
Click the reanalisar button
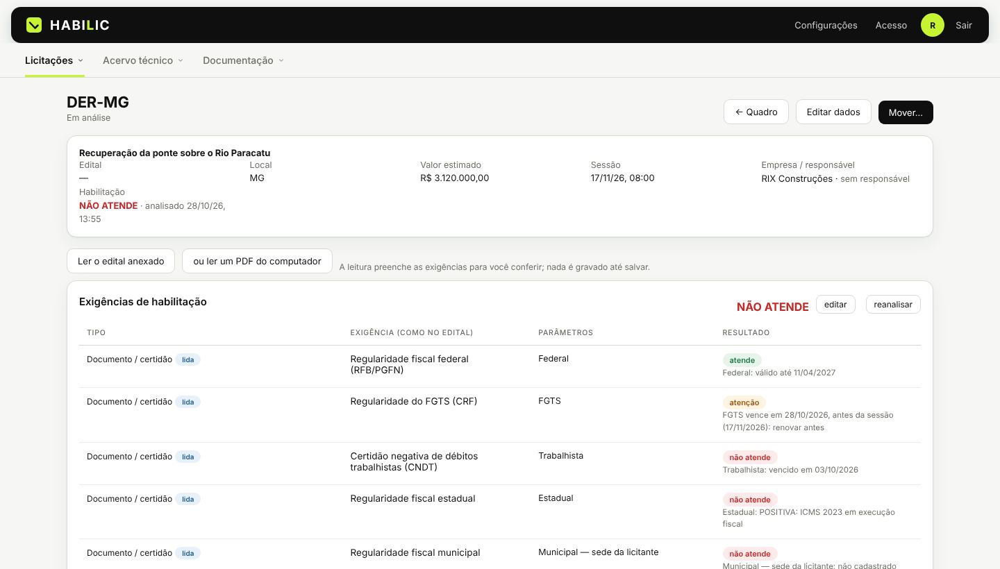(893, 304)
